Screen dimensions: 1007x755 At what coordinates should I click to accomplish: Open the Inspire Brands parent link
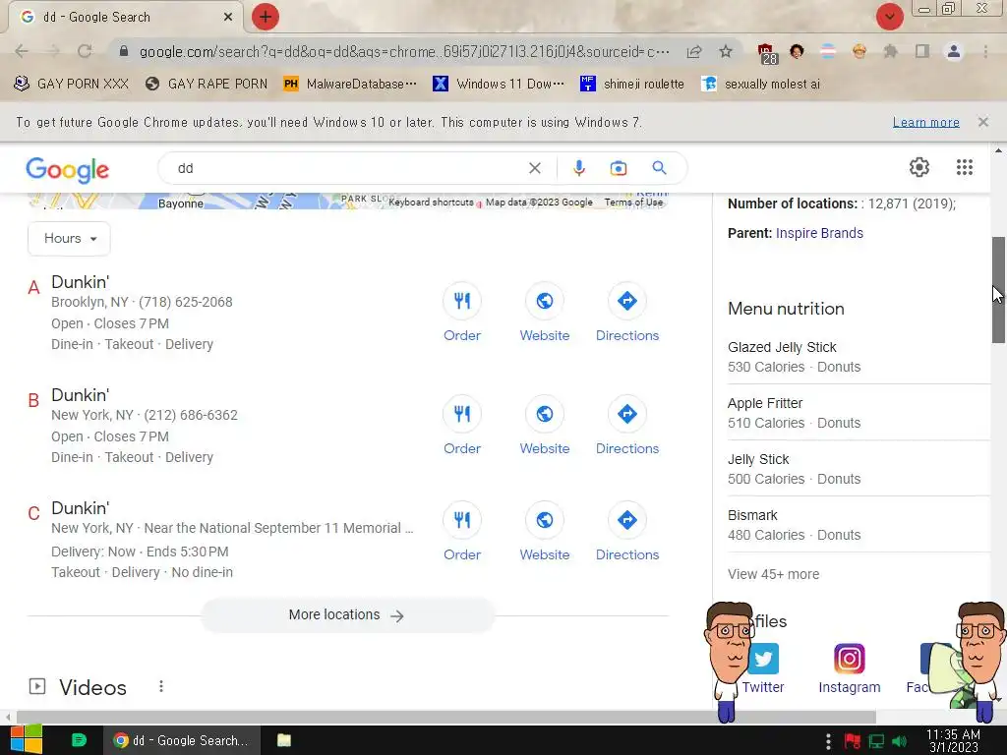pos(819,233)
